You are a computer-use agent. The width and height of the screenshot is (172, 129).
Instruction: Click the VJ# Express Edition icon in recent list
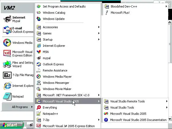(7, 53)
